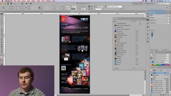171x96 pixels.
Task: Open stroke weight dropdown in control bar
Action: click(x=77, y=7)
